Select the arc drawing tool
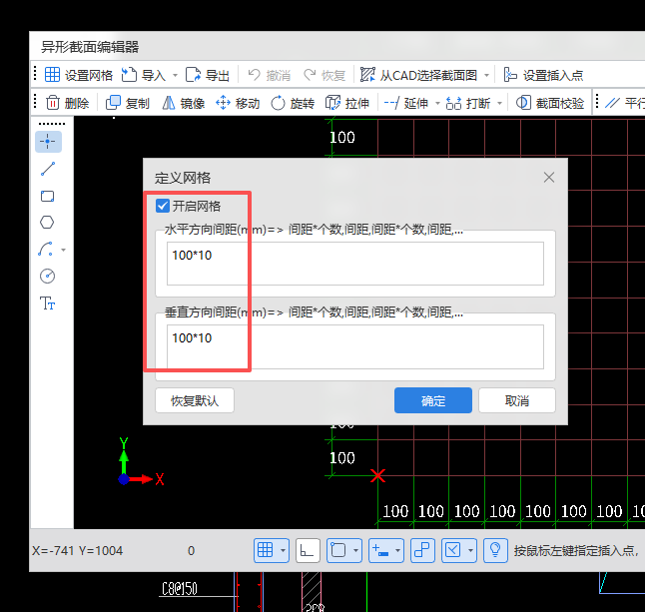 pyautogui.click(x=46, y=249)
